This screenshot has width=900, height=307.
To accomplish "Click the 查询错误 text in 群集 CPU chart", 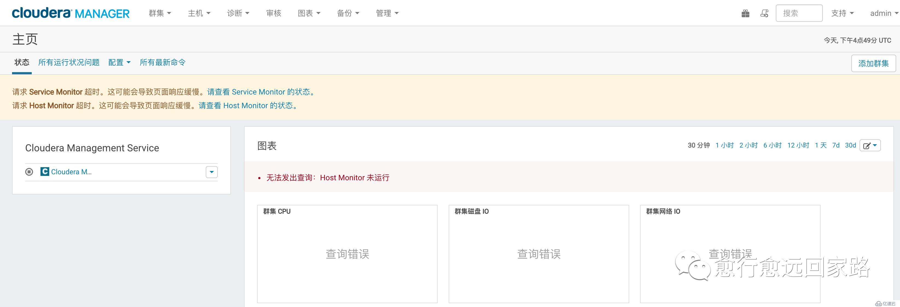I will [x=347, y=254].
